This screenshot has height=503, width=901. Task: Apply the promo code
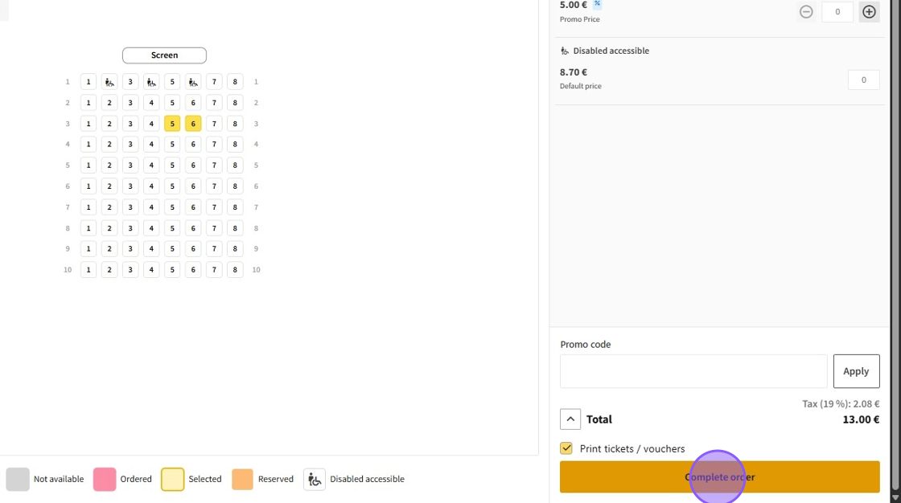pyautogui.click(x=856, y=371)
